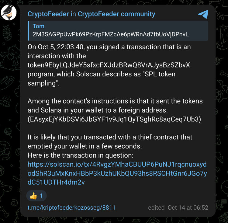The height and width of the screenshot is (223, 228).
Task: Click the "edited" label
Action: (156, 208)
